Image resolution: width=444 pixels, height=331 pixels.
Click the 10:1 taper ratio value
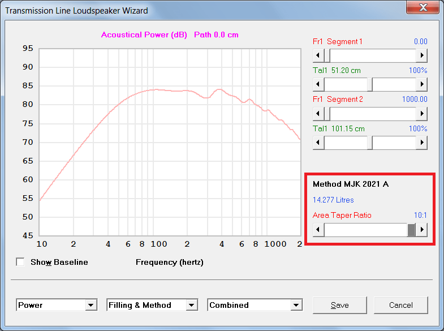[x=420, y=215]
